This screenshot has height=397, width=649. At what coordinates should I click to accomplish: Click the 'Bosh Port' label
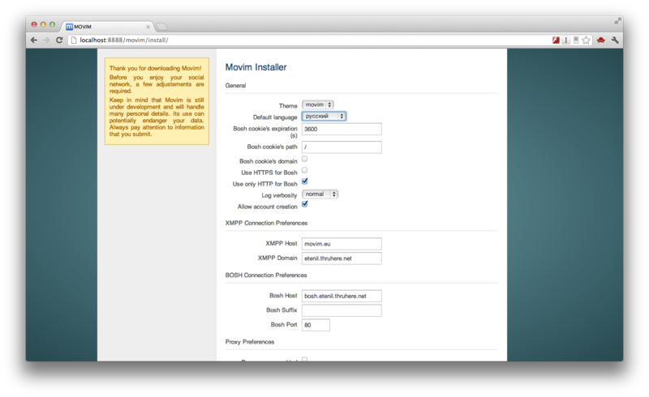[x=283, y=324]
